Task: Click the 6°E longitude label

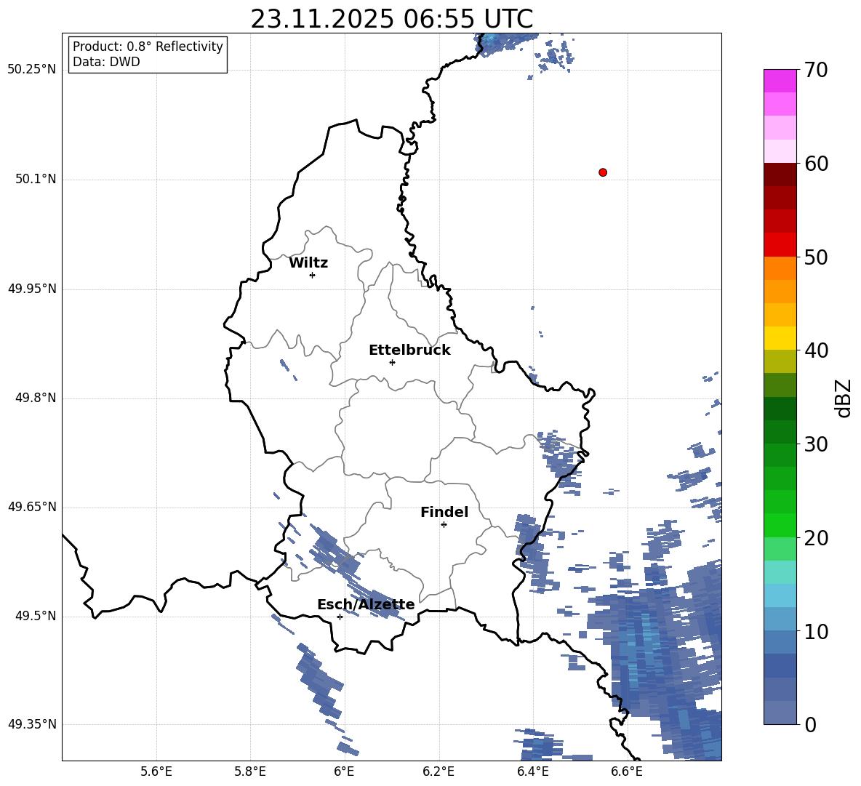Action: click(x=344, y=771)
